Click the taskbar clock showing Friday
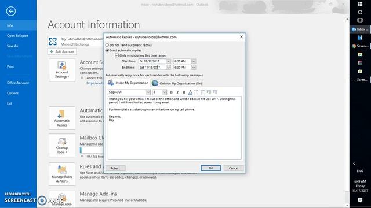The image size is (371, 208). tap(360, 186)
